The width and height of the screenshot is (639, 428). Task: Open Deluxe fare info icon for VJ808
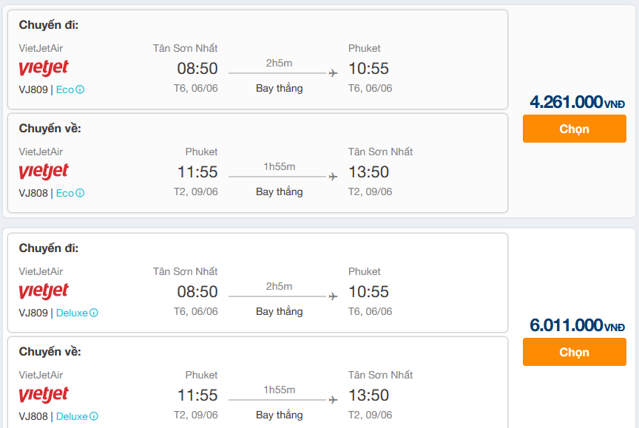pyautogui.click(x=94, y=416)
